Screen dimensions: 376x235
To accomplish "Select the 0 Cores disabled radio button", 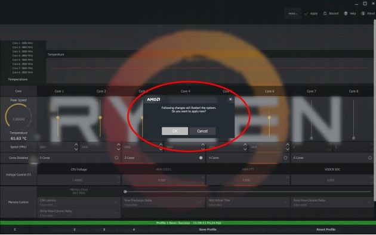I will [116, 158].
